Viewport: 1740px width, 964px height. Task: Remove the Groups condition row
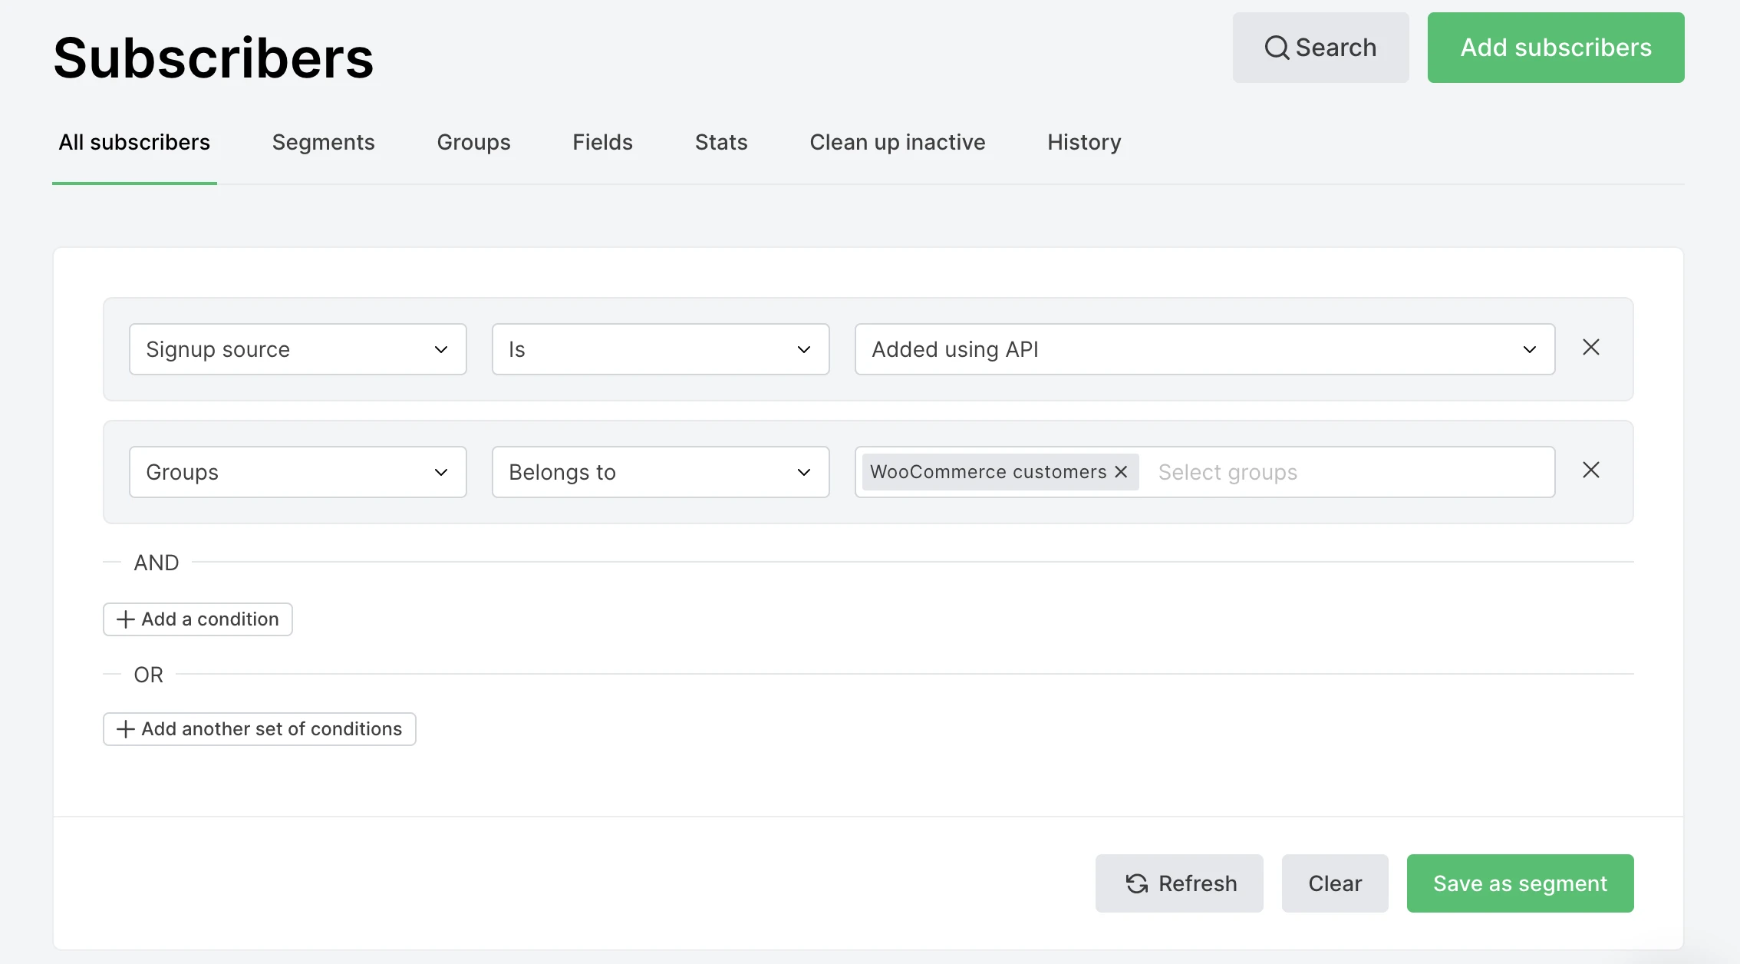pyautogui.click(x=1590, y=470)
